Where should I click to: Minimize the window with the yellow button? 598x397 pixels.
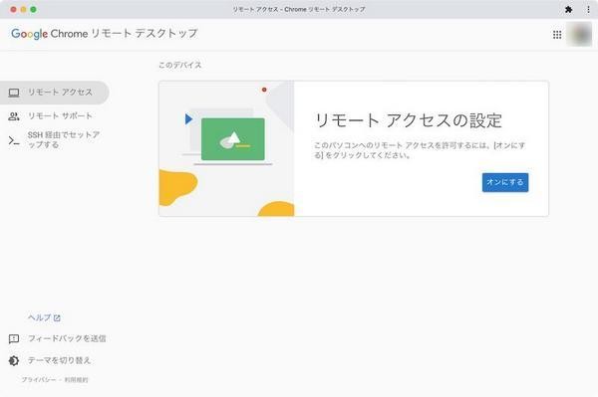pos(23,10)
